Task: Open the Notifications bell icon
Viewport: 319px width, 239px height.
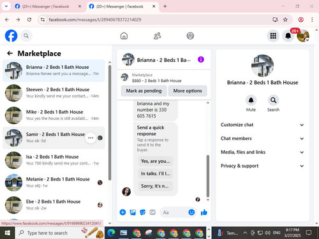Action: [x=288, y=36]
